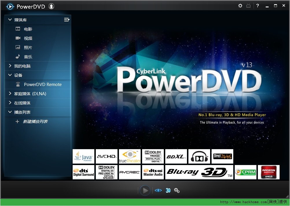Viewport: 290px width, 206px height.
Task: Click the PowerDVD logo play icon
Action: point(10,7)
